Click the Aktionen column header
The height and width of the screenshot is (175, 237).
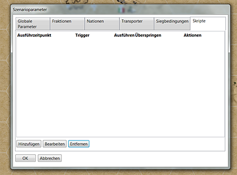[193, 35]
